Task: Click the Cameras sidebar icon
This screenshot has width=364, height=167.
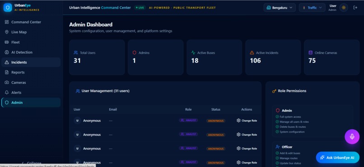Action: tap(7, 82)
